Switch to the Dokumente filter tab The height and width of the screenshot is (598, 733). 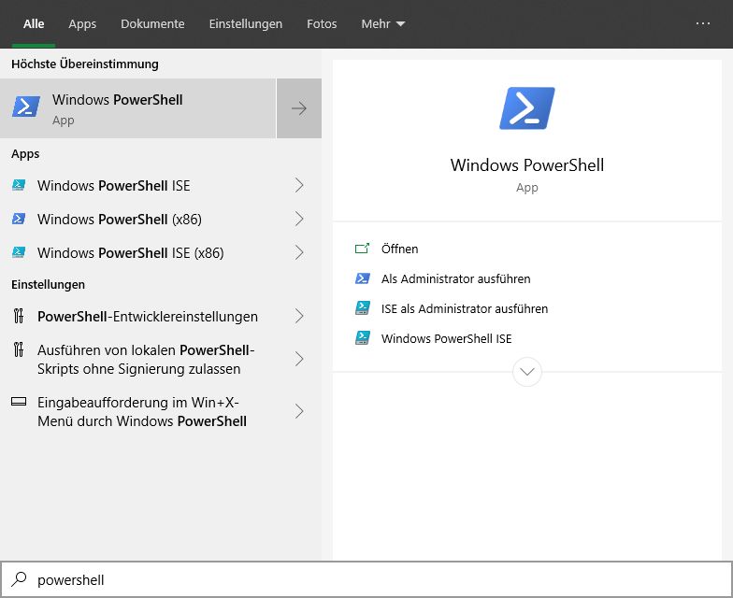152,24
